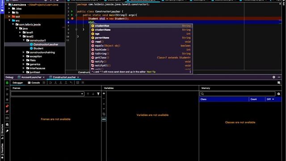
Task: Click Evaluate Expression icon
Action: tap(78, 83)
